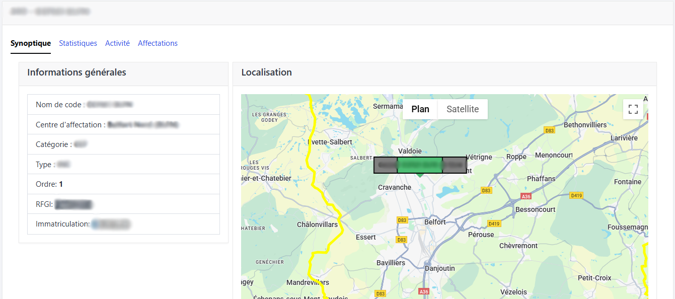Screen dimensions: 675x299
Task: Select the Plan map type
Action: click(x=420, y=109)
